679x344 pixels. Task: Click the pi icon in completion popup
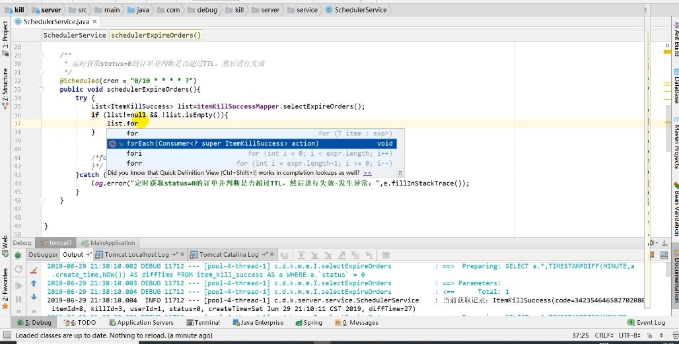[400, 173]
